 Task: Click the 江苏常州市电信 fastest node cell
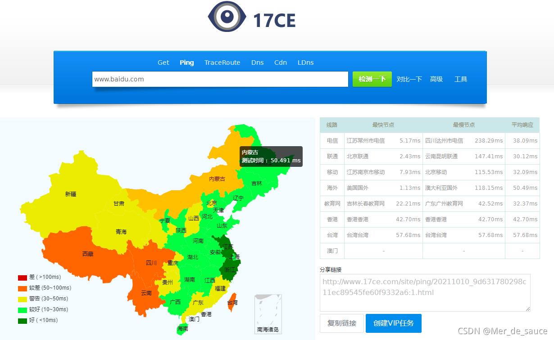(x=366, y=141)
